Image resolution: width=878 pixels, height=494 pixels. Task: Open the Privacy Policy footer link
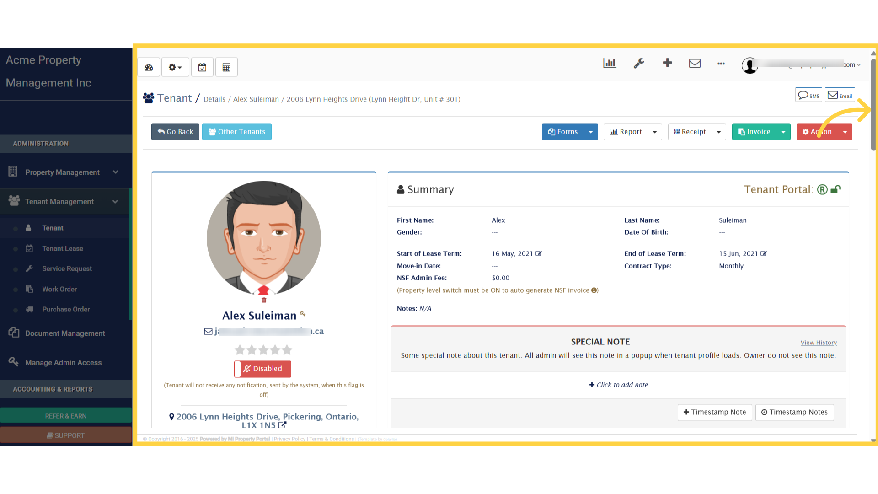click(289, 439)
